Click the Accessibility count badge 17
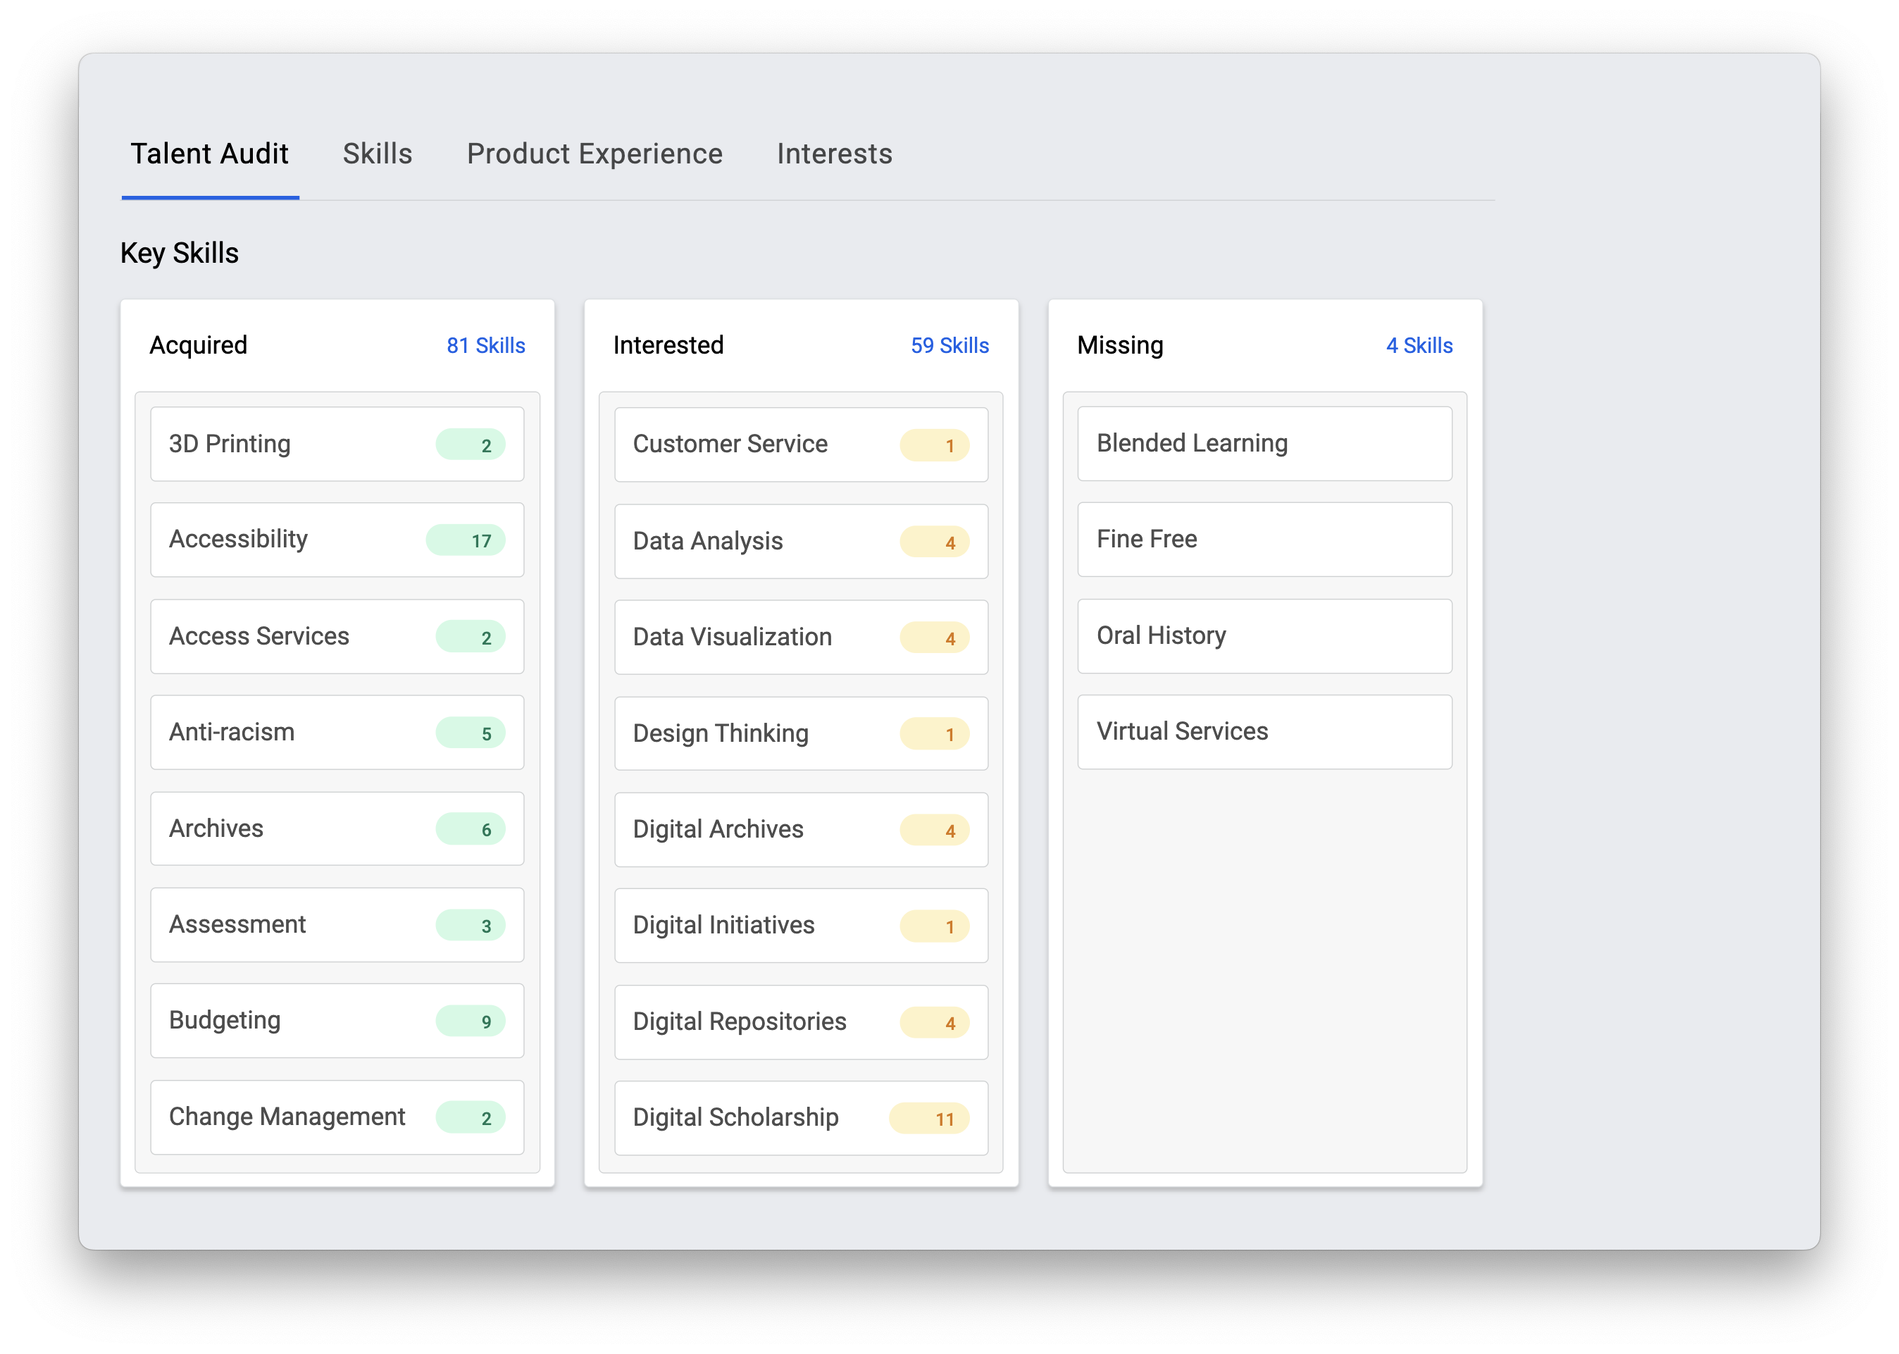 tap(465, 540)
